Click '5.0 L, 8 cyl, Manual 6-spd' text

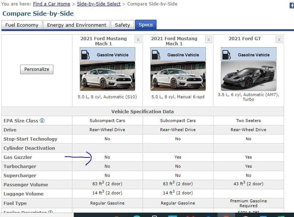(x=178, y=97)
